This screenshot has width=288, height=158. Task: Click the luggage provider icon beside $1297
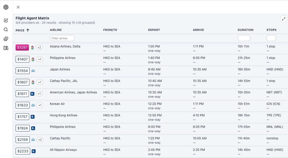(32, 47)
